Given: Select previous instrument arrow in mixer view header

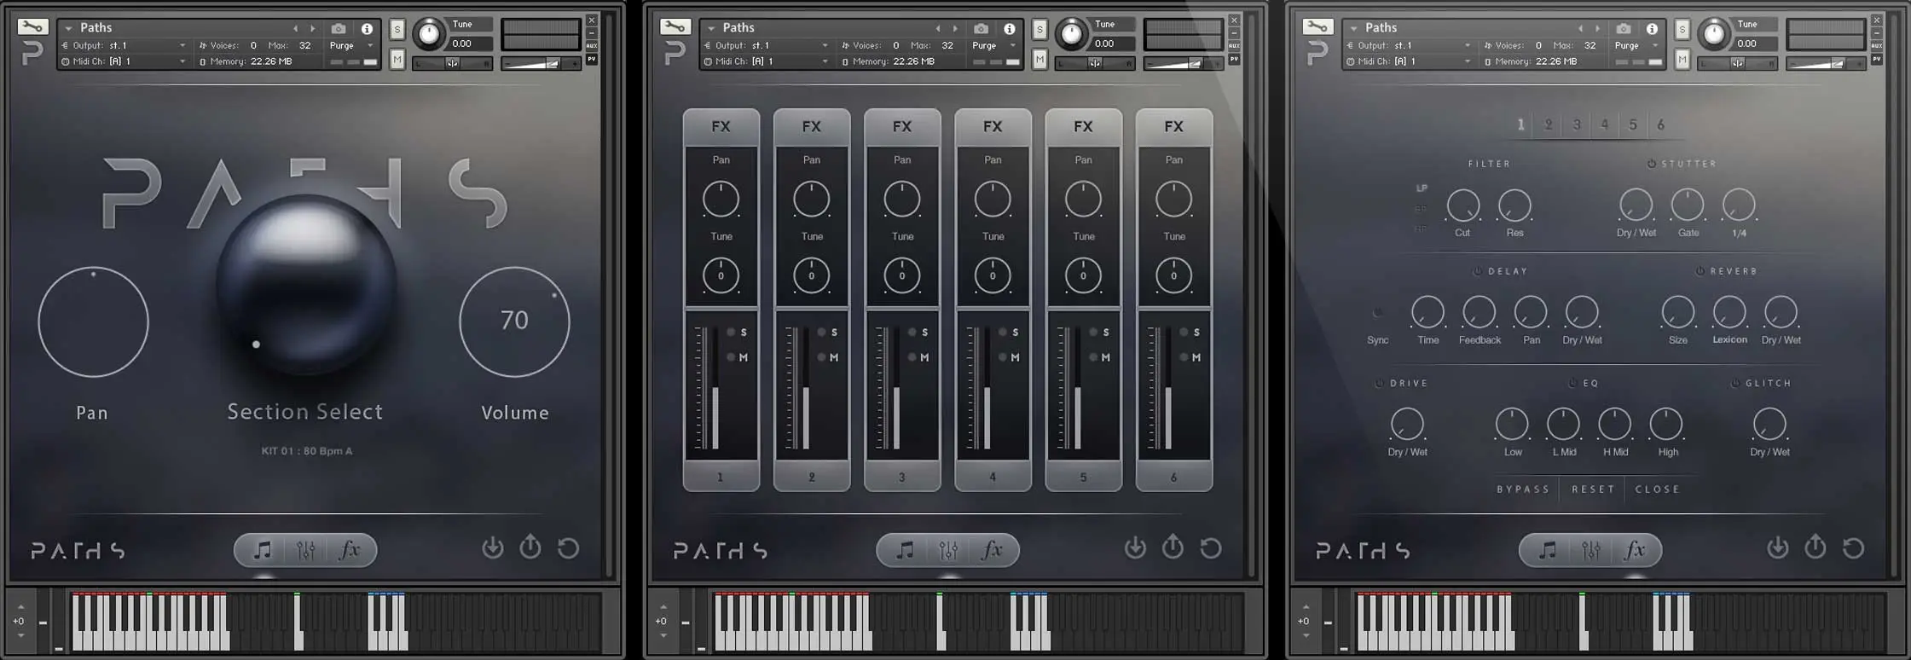Looking at the screenshot, I should coord(938,28).
